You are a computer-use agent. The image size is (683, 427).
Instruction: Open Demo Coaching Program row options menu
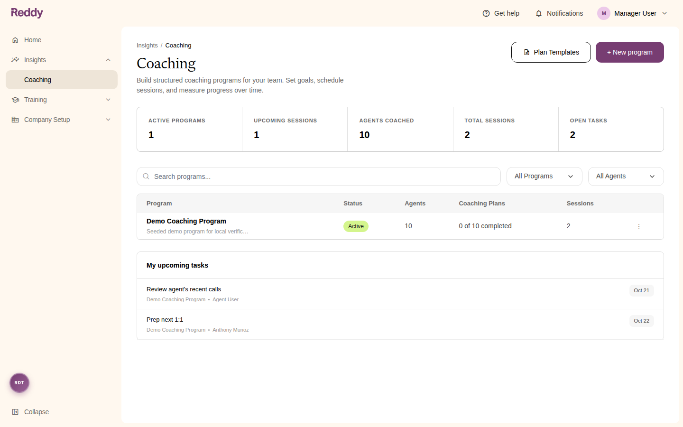(639, 226)
